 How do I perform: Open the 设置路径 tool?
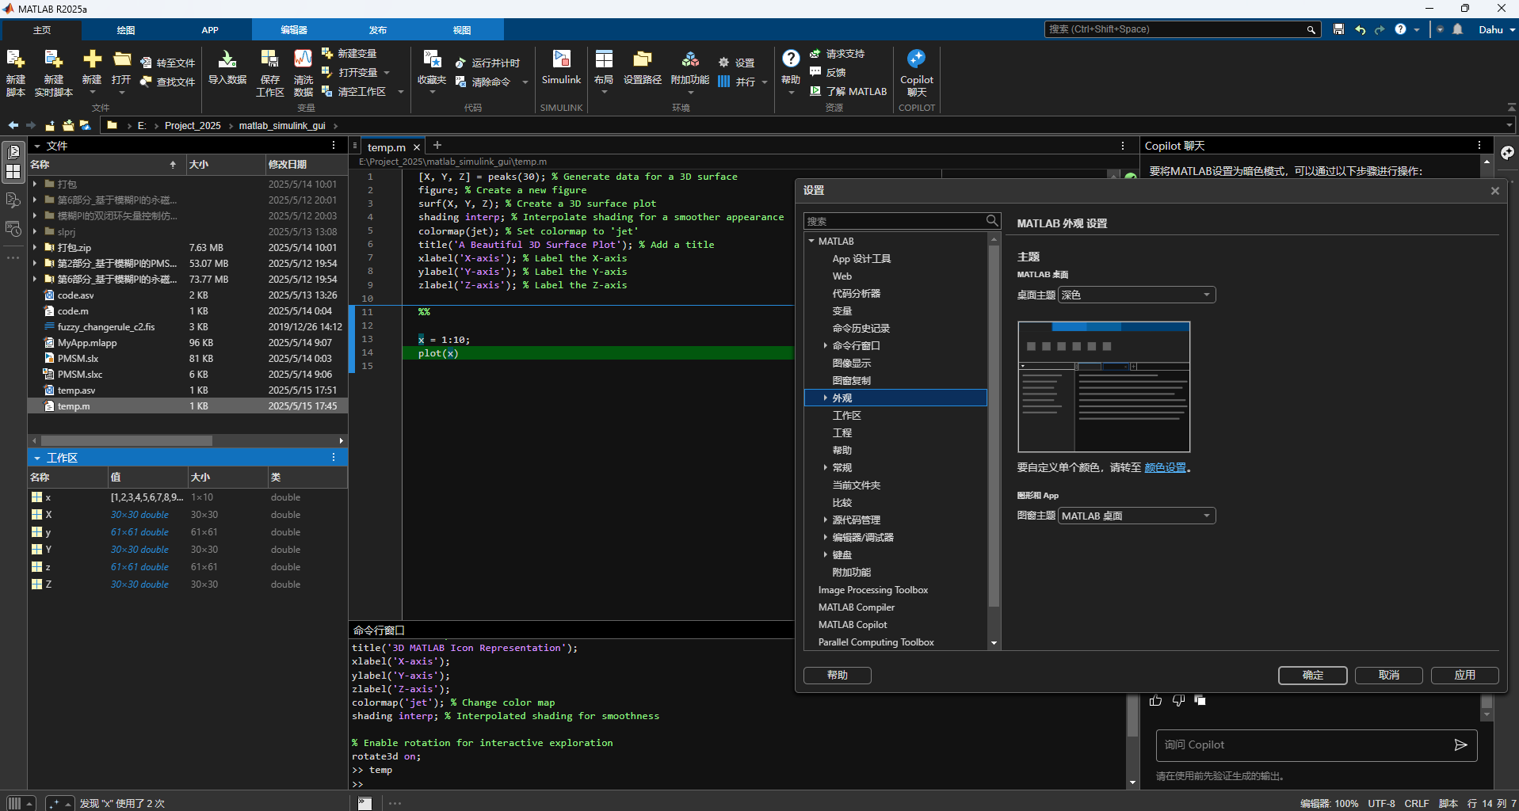click(x=642, y=60)
